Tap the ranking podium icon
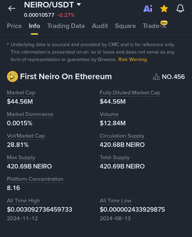 coord(156,77)
